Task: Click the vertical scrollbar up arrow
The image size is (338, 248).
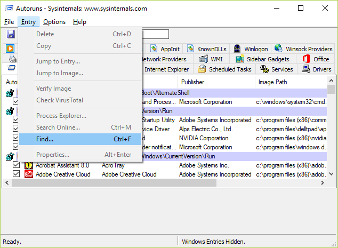Action: tap(331, 81)
